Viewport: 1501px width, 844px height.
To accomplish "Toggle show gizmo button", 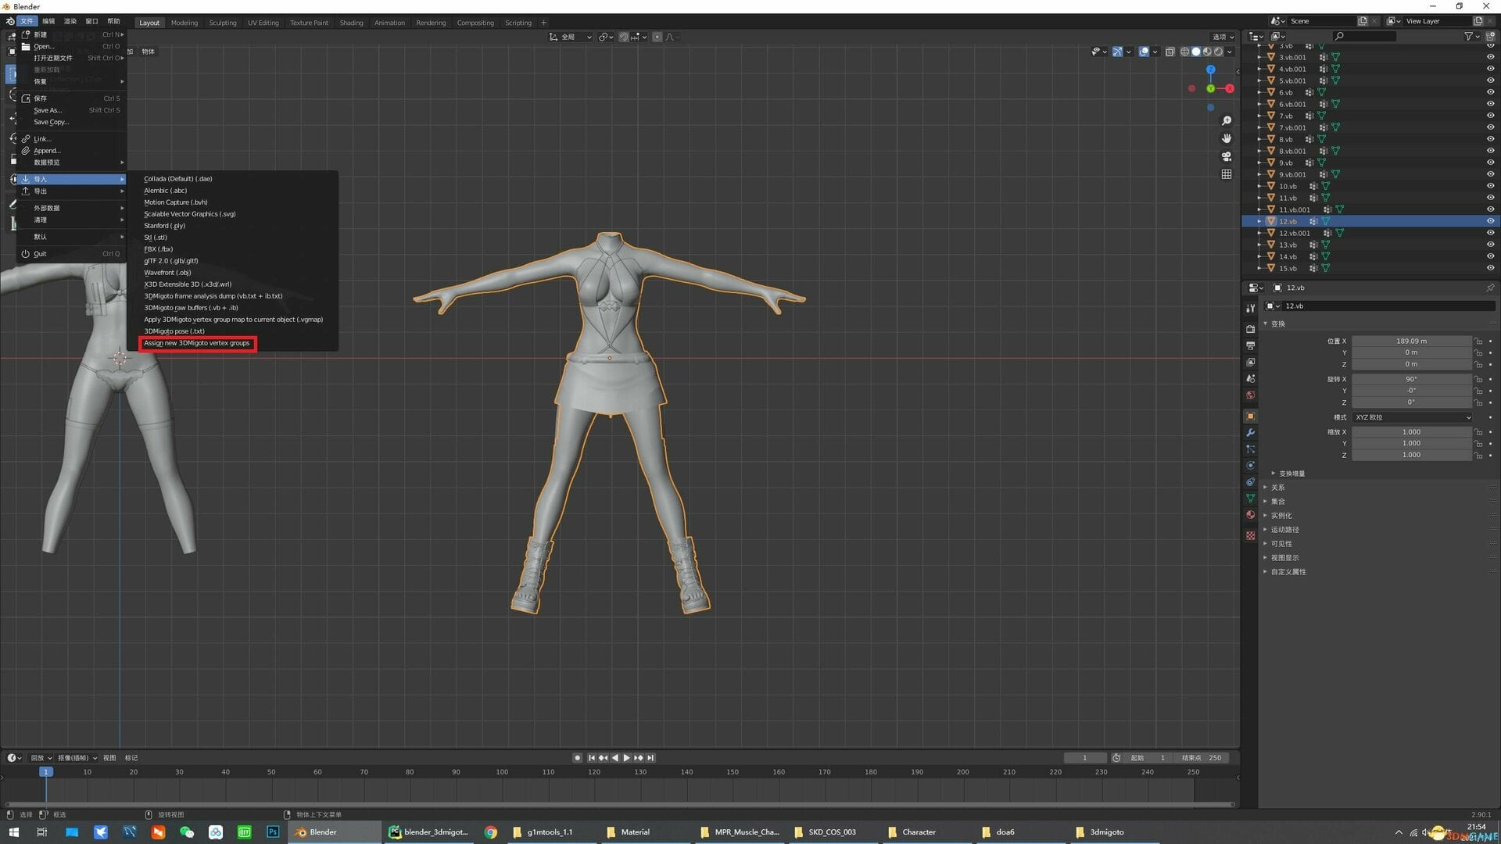I will pos(1118,52).
